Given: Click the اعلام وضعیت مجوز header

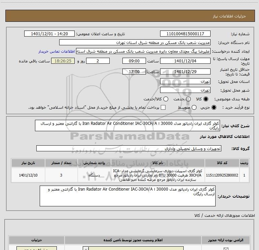Looking at the screenshot, I should [133, 240].
